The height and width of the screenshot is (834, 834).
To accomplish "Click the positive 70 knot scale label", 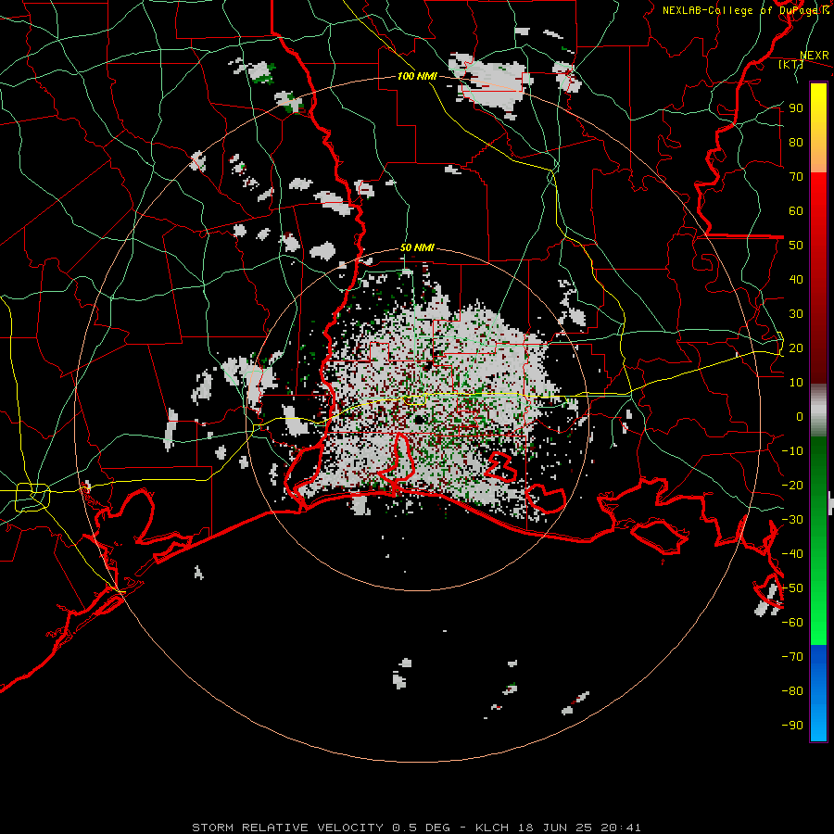I will (796, 177).
